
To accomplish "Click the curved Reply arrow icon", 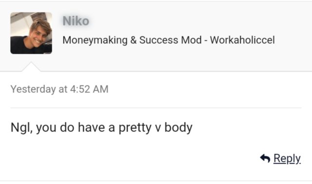I will (x=265, y=159).
